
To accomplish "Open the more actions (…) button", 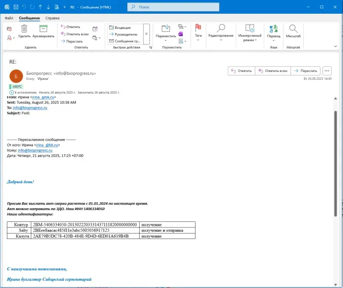I will [x=327, y=71].
